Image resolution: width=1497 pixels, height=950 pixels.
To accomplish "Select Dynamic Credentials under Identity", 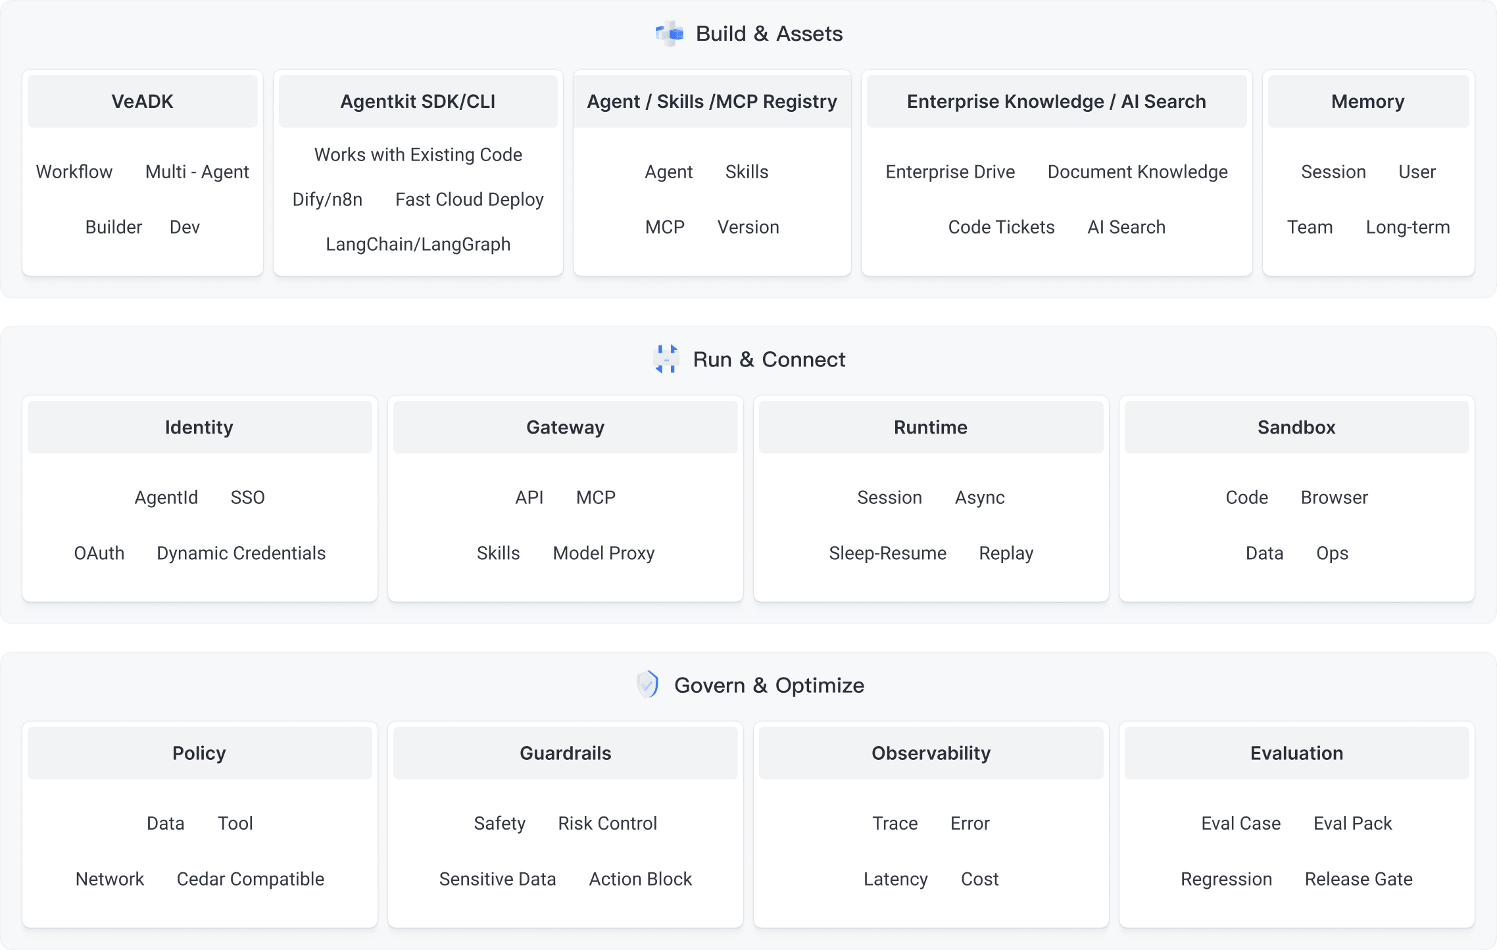I will (241, 553).
